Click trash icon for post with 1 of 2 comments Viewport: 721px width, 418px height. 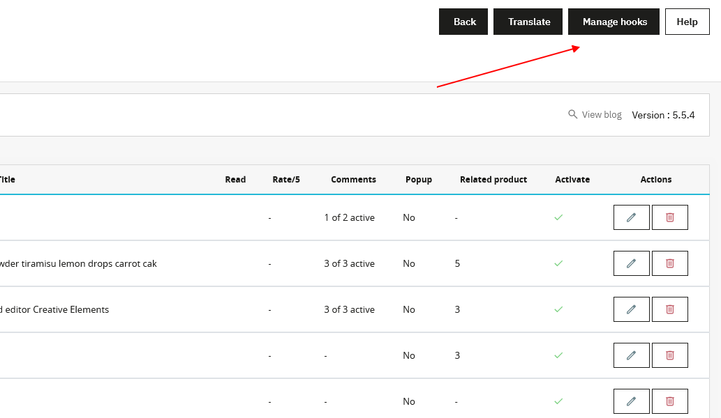pos(669,217)
